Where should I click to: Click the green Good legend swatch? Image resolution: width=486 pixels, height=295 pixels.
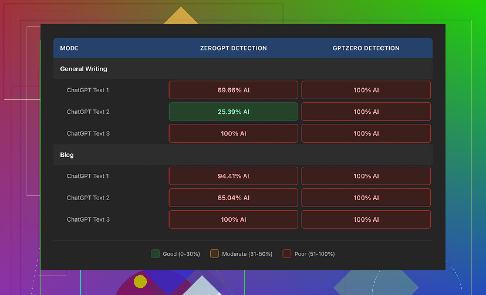[155, 254]
